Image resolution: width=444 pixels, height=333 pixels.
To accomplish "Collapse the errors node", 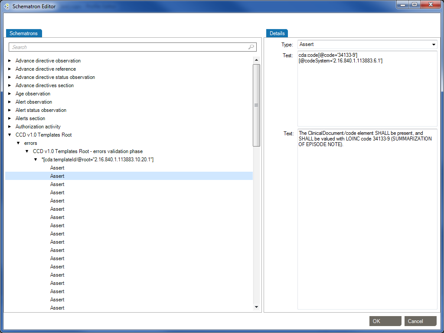I will [18, 143].
